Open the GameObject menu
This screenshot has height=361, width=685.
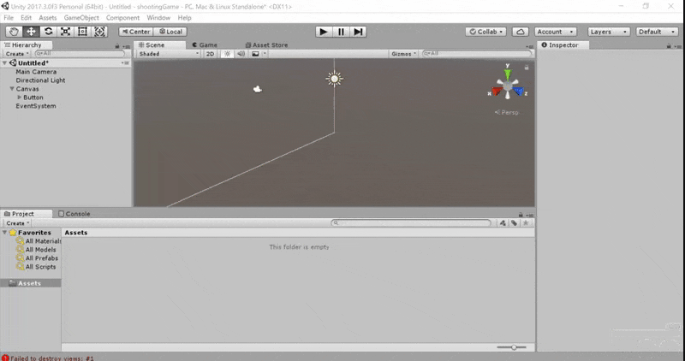tap(81, 18)
